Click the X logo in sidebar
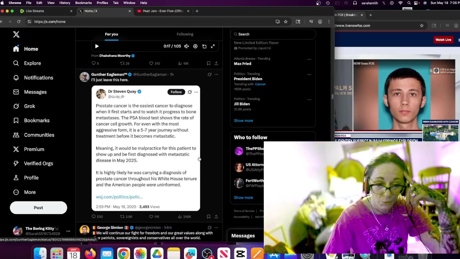This screenshot has height=259, width=460. pos(16,35)
